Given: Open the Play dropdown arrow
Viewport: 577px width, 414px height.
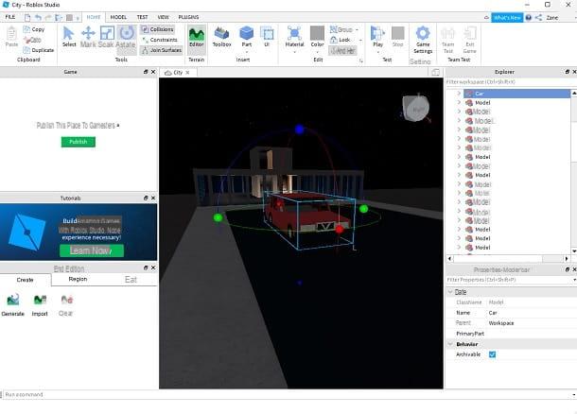Looking at the screenshot, I should [x=377, y=52].
